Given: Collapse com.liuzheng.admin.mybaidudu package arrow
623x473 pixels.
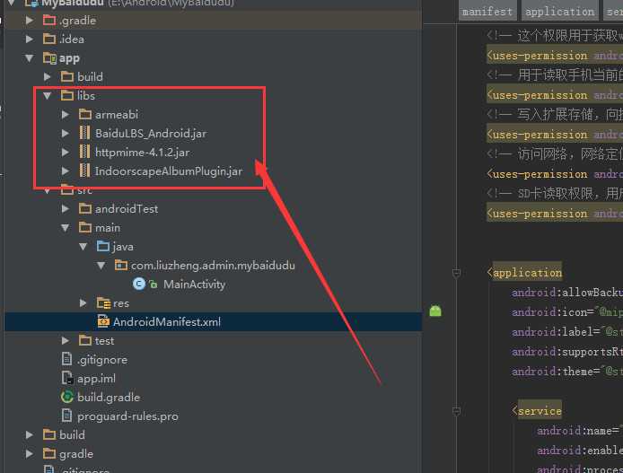Looking at the screenshot, I should click(x=101, y=266).
